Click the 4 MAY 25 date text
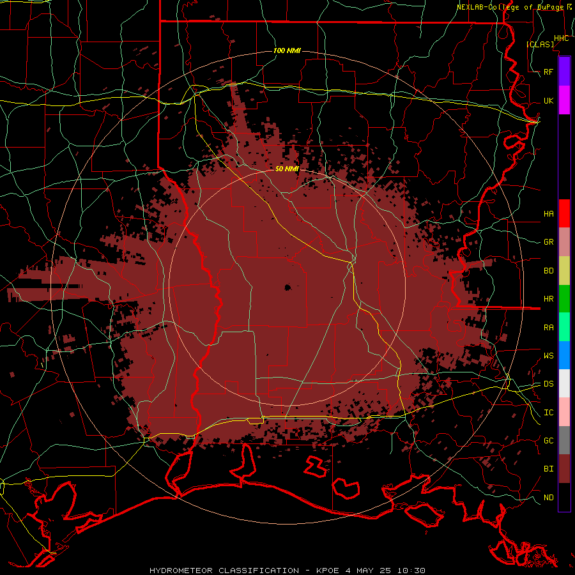575x575 pixels. tap(368, 571)
